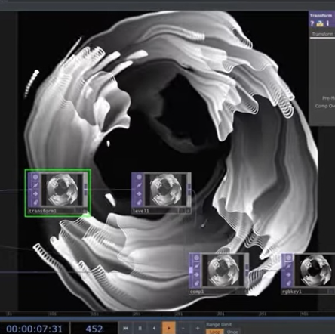Click the transform1 node name label

pos(42,211)
